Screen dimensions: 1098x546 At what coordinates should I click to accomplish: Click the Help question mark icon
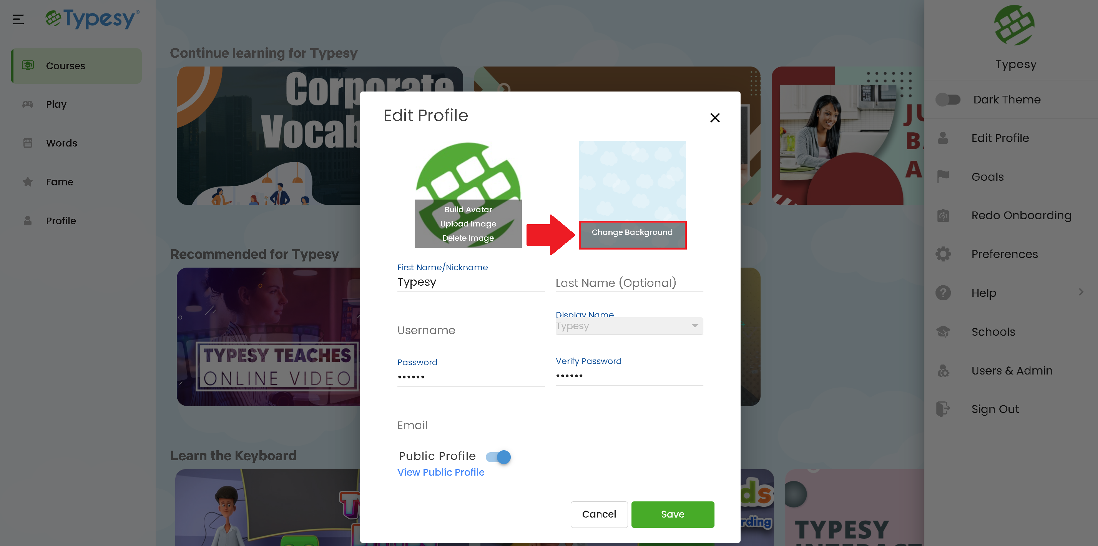click(943, 293)
